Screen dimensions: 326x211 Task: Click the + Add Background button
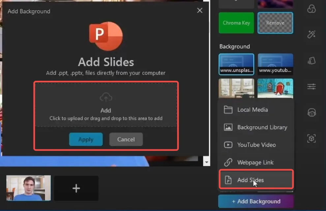pos(256,201)
